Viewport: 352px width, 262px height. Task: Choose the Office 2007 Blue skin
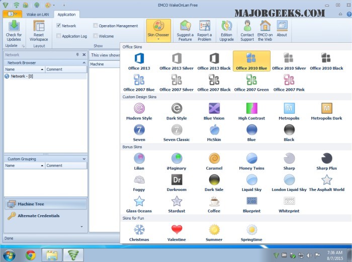click(139, 83)
